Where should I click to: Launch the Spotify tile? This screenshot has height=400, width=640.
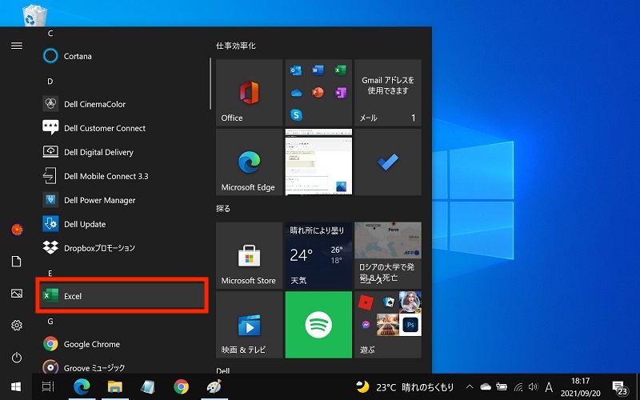coord(318,324)
